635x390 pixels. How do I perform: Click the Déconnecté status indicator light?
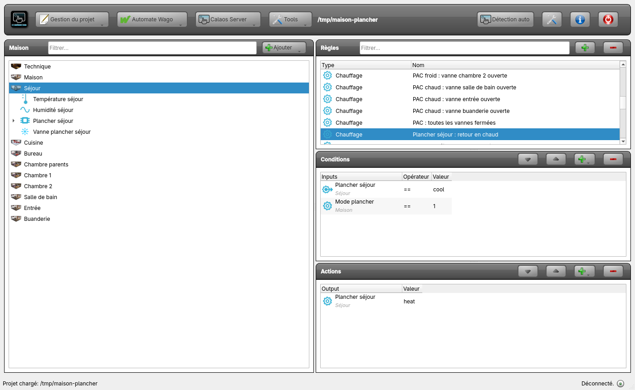620,384
